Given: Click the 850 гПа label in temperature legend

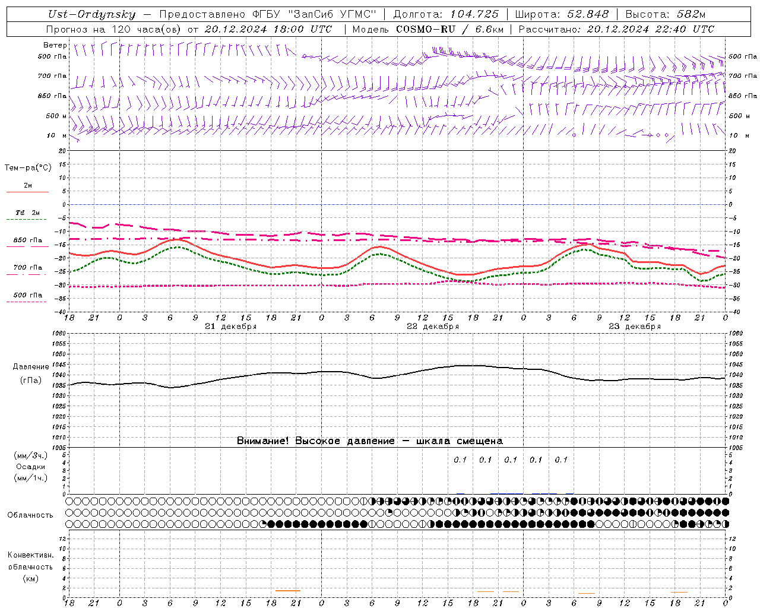Looking at the screenshot, I should 28,240.
